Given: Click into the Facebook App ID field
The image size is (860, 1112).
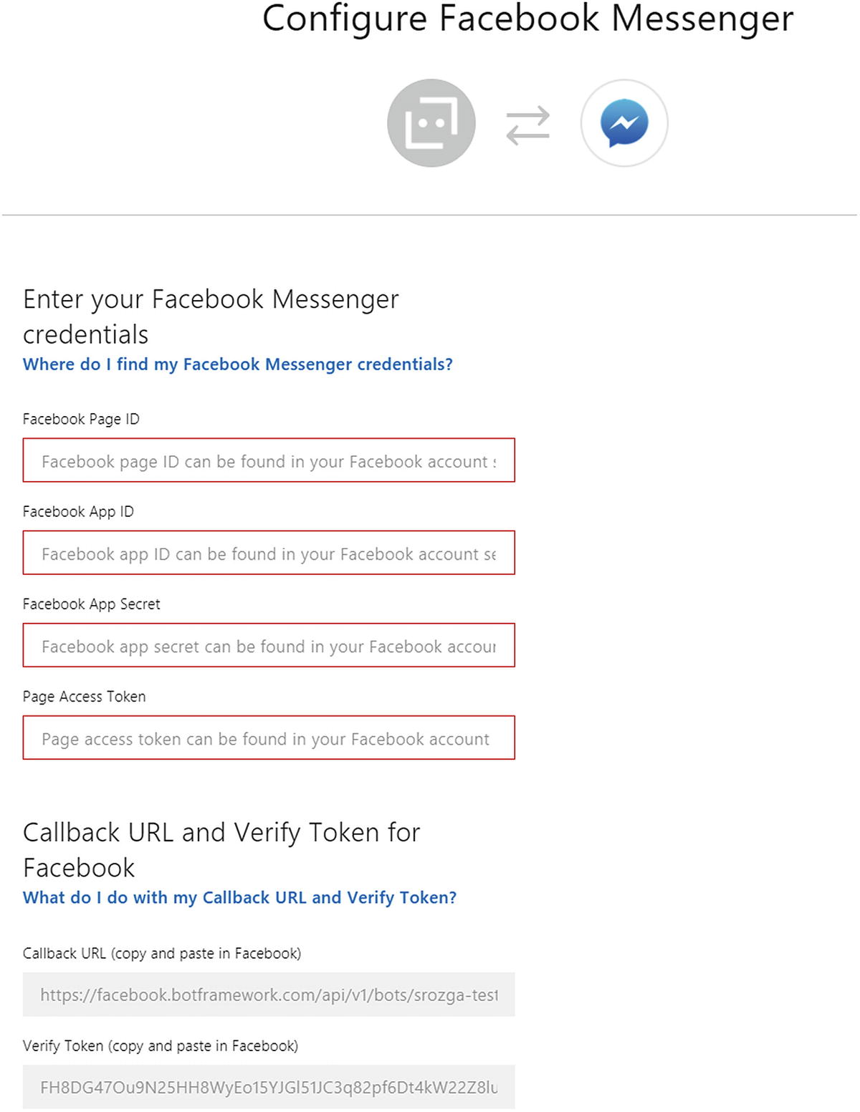Looking at the screenshot, I should 269,553.
